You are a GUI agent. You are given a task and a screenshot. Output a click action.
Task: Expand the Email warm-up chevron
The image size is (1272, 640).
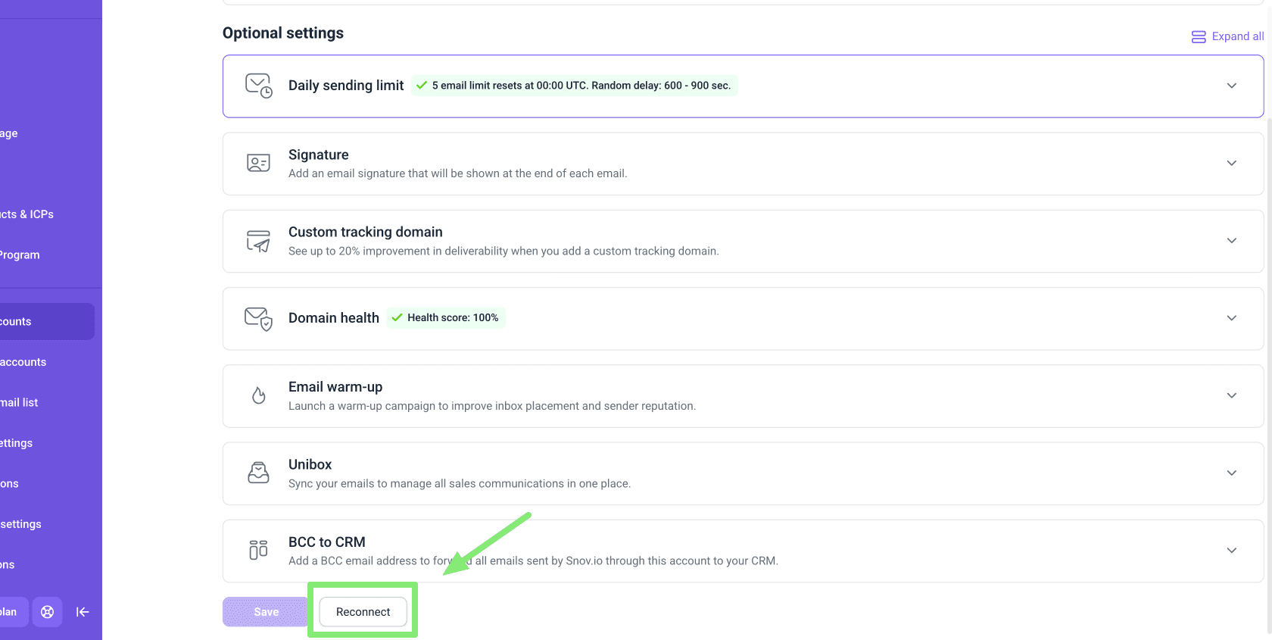pyautogui.click(x=1232, y=395)
